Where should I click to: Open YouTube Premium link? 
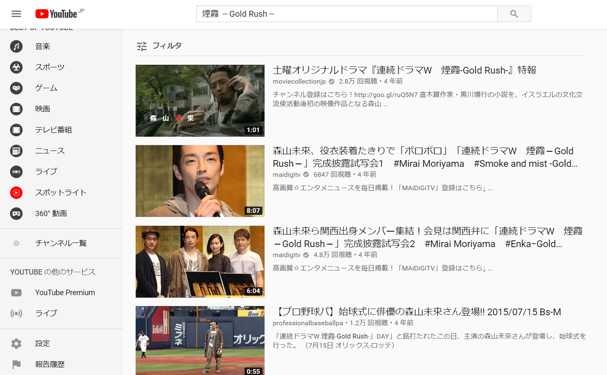[62, 293]
